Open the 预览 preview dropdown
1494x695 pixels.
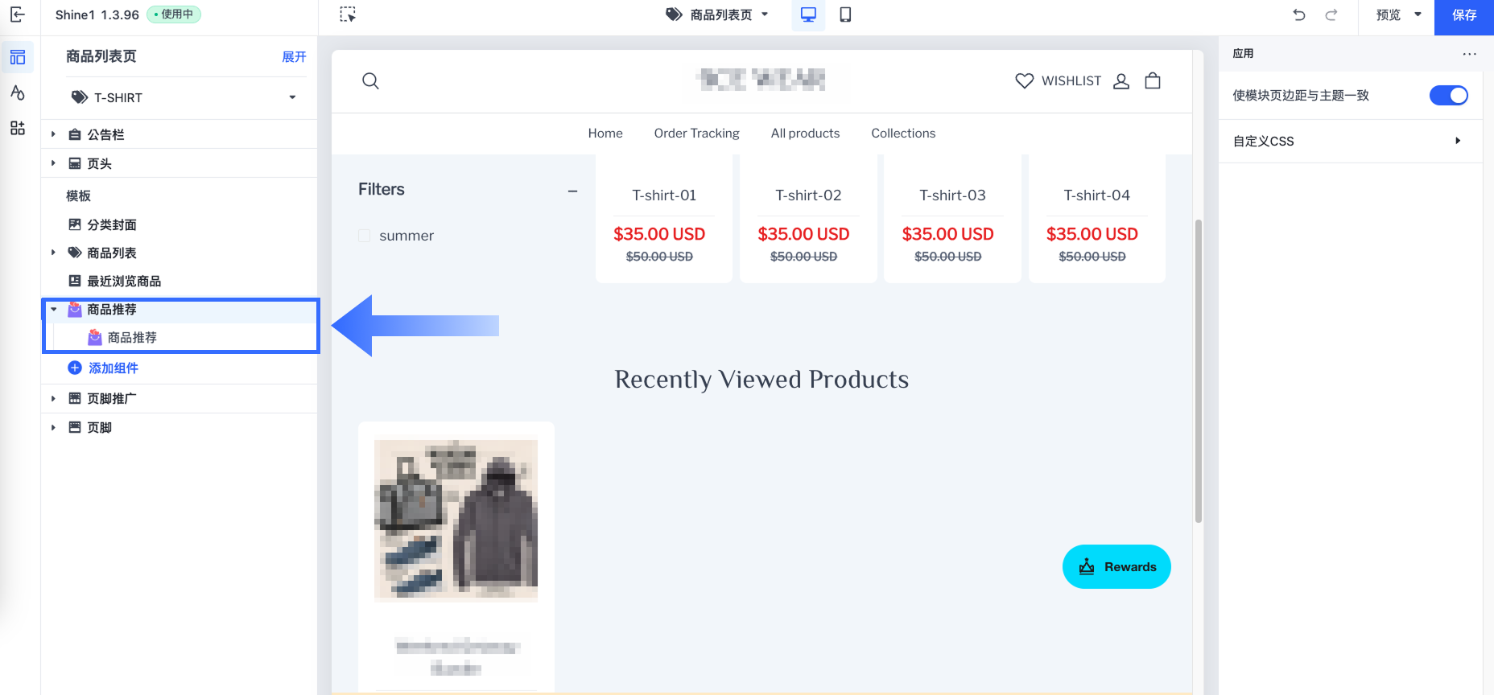[x=1397, y=14]
